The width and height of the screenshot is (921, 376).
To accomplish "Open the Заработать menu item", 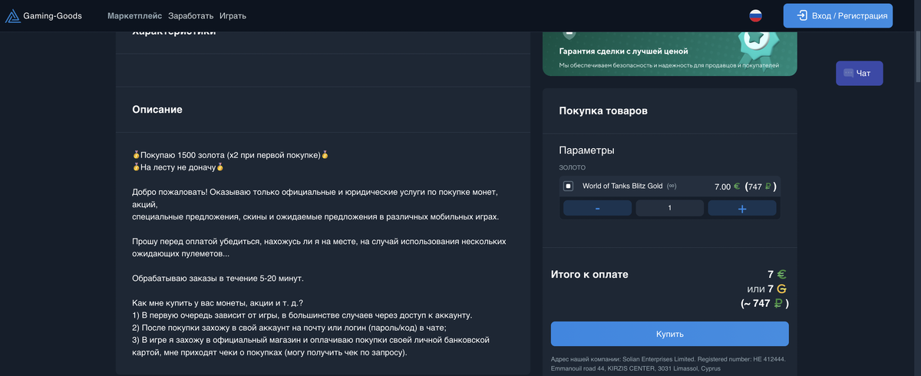I will tap(191, 15).
